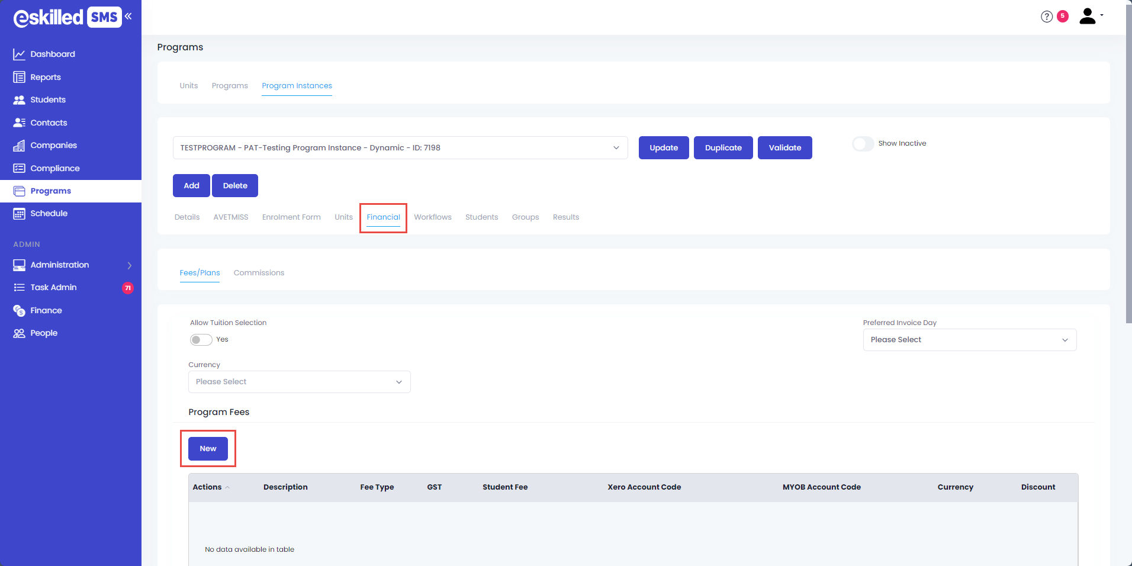The height and width of the screenshot is (566, 1132).
Task: Enable the Show Inactive toggle
Action: (863, 144)
